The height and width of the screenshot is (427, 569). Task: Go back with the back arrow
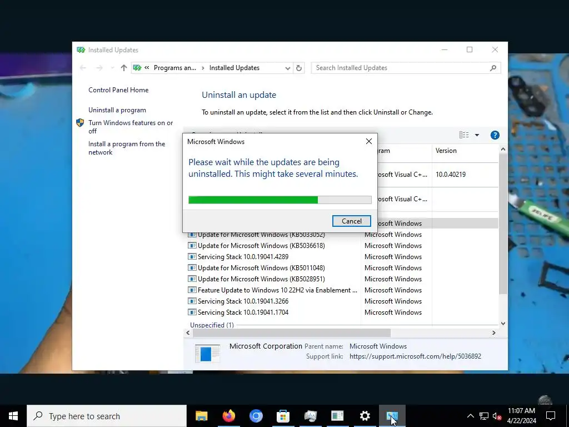(83, 68)
